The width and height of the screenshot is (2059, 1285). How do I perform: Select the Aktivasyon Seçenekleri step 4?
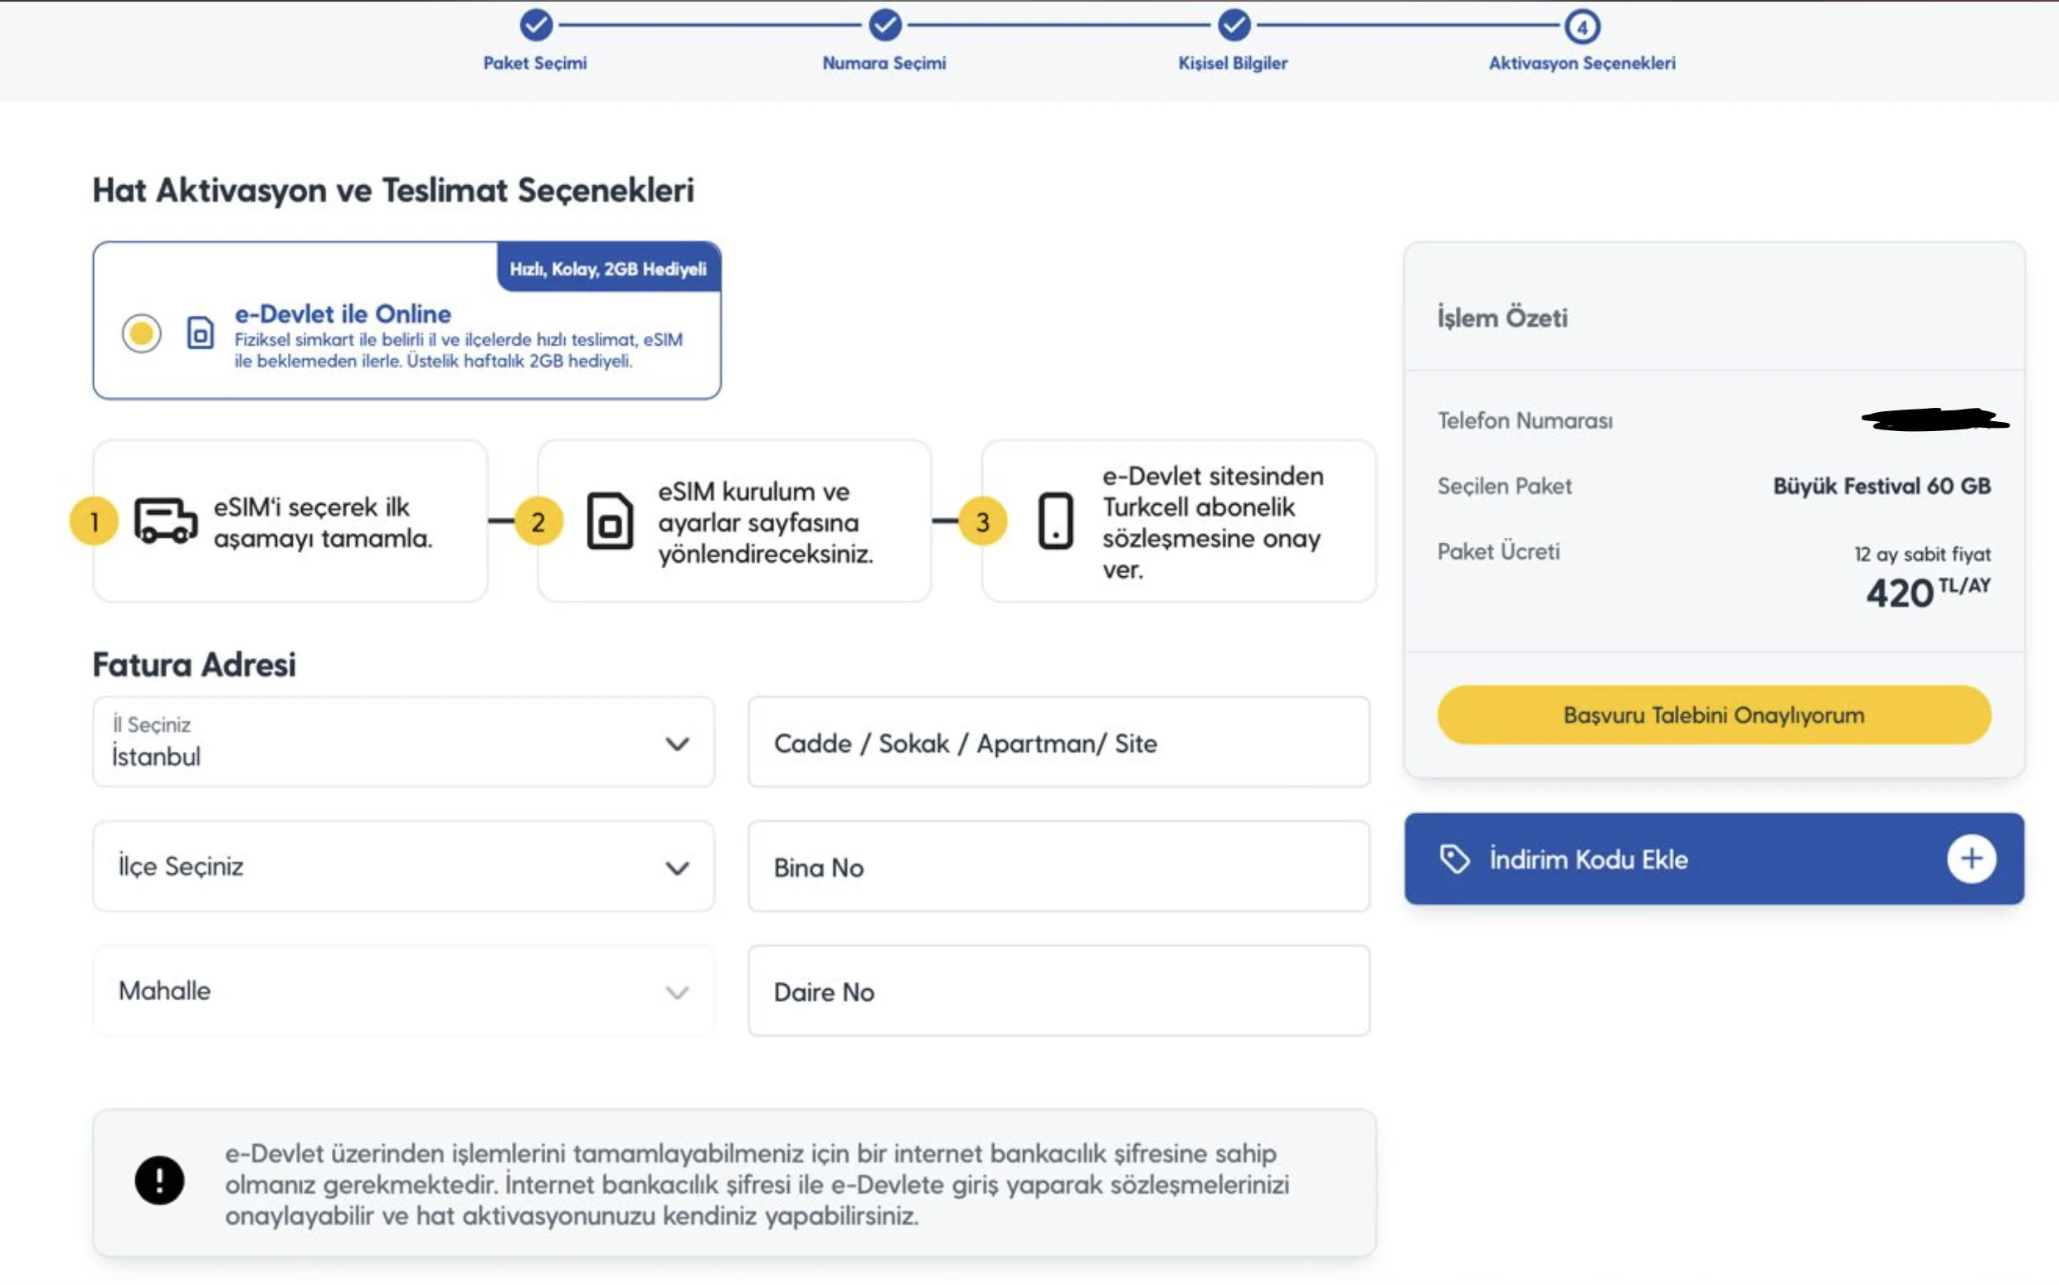coord(1582,27)
